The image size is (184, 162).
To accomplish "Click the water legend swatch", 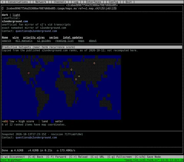I will point(52,121).
